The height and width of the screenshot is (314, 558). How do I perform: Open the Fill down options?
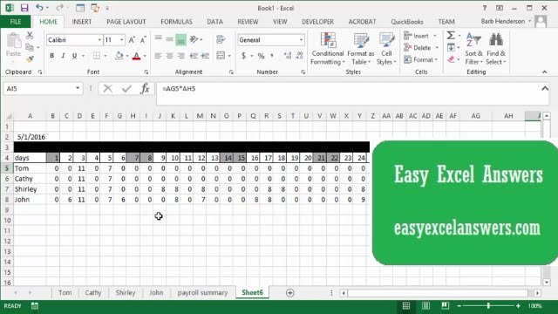coord(452,47)
